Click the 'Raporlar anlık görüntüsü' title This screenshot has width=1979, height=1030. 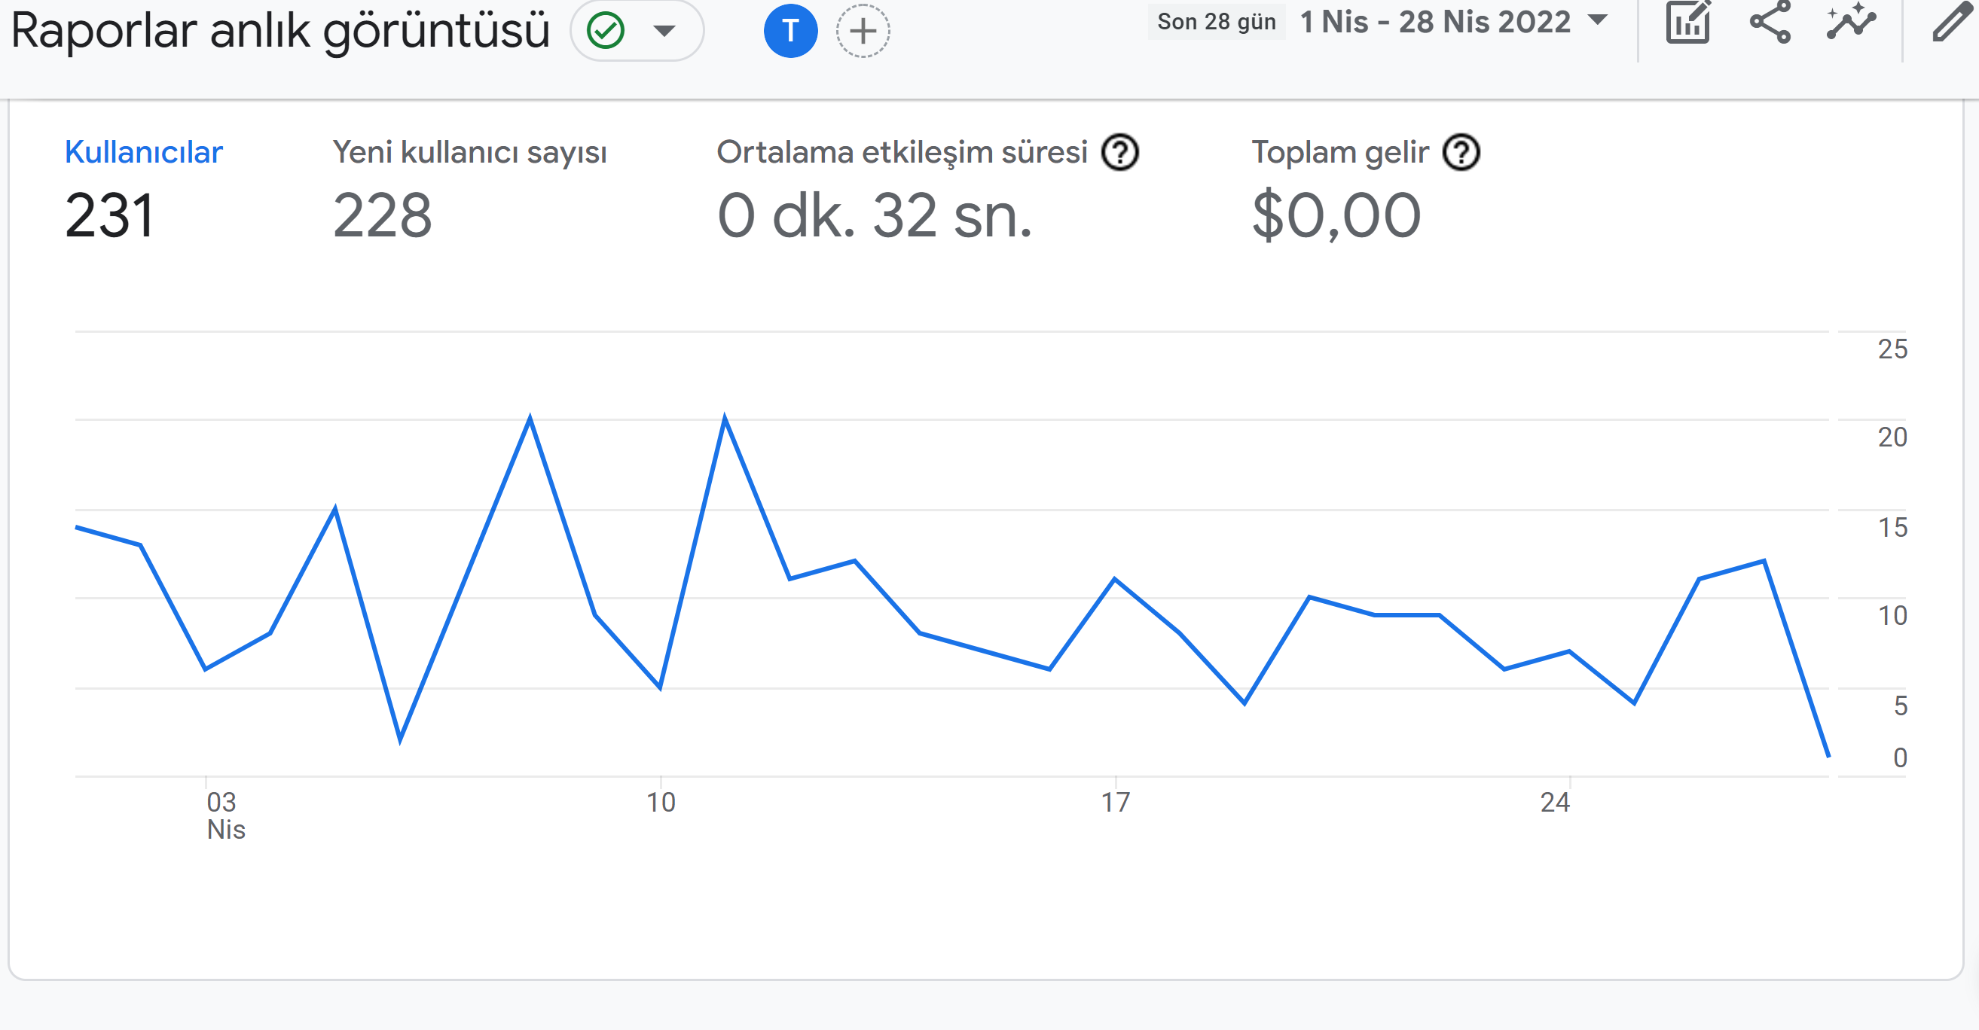(280, 31)
